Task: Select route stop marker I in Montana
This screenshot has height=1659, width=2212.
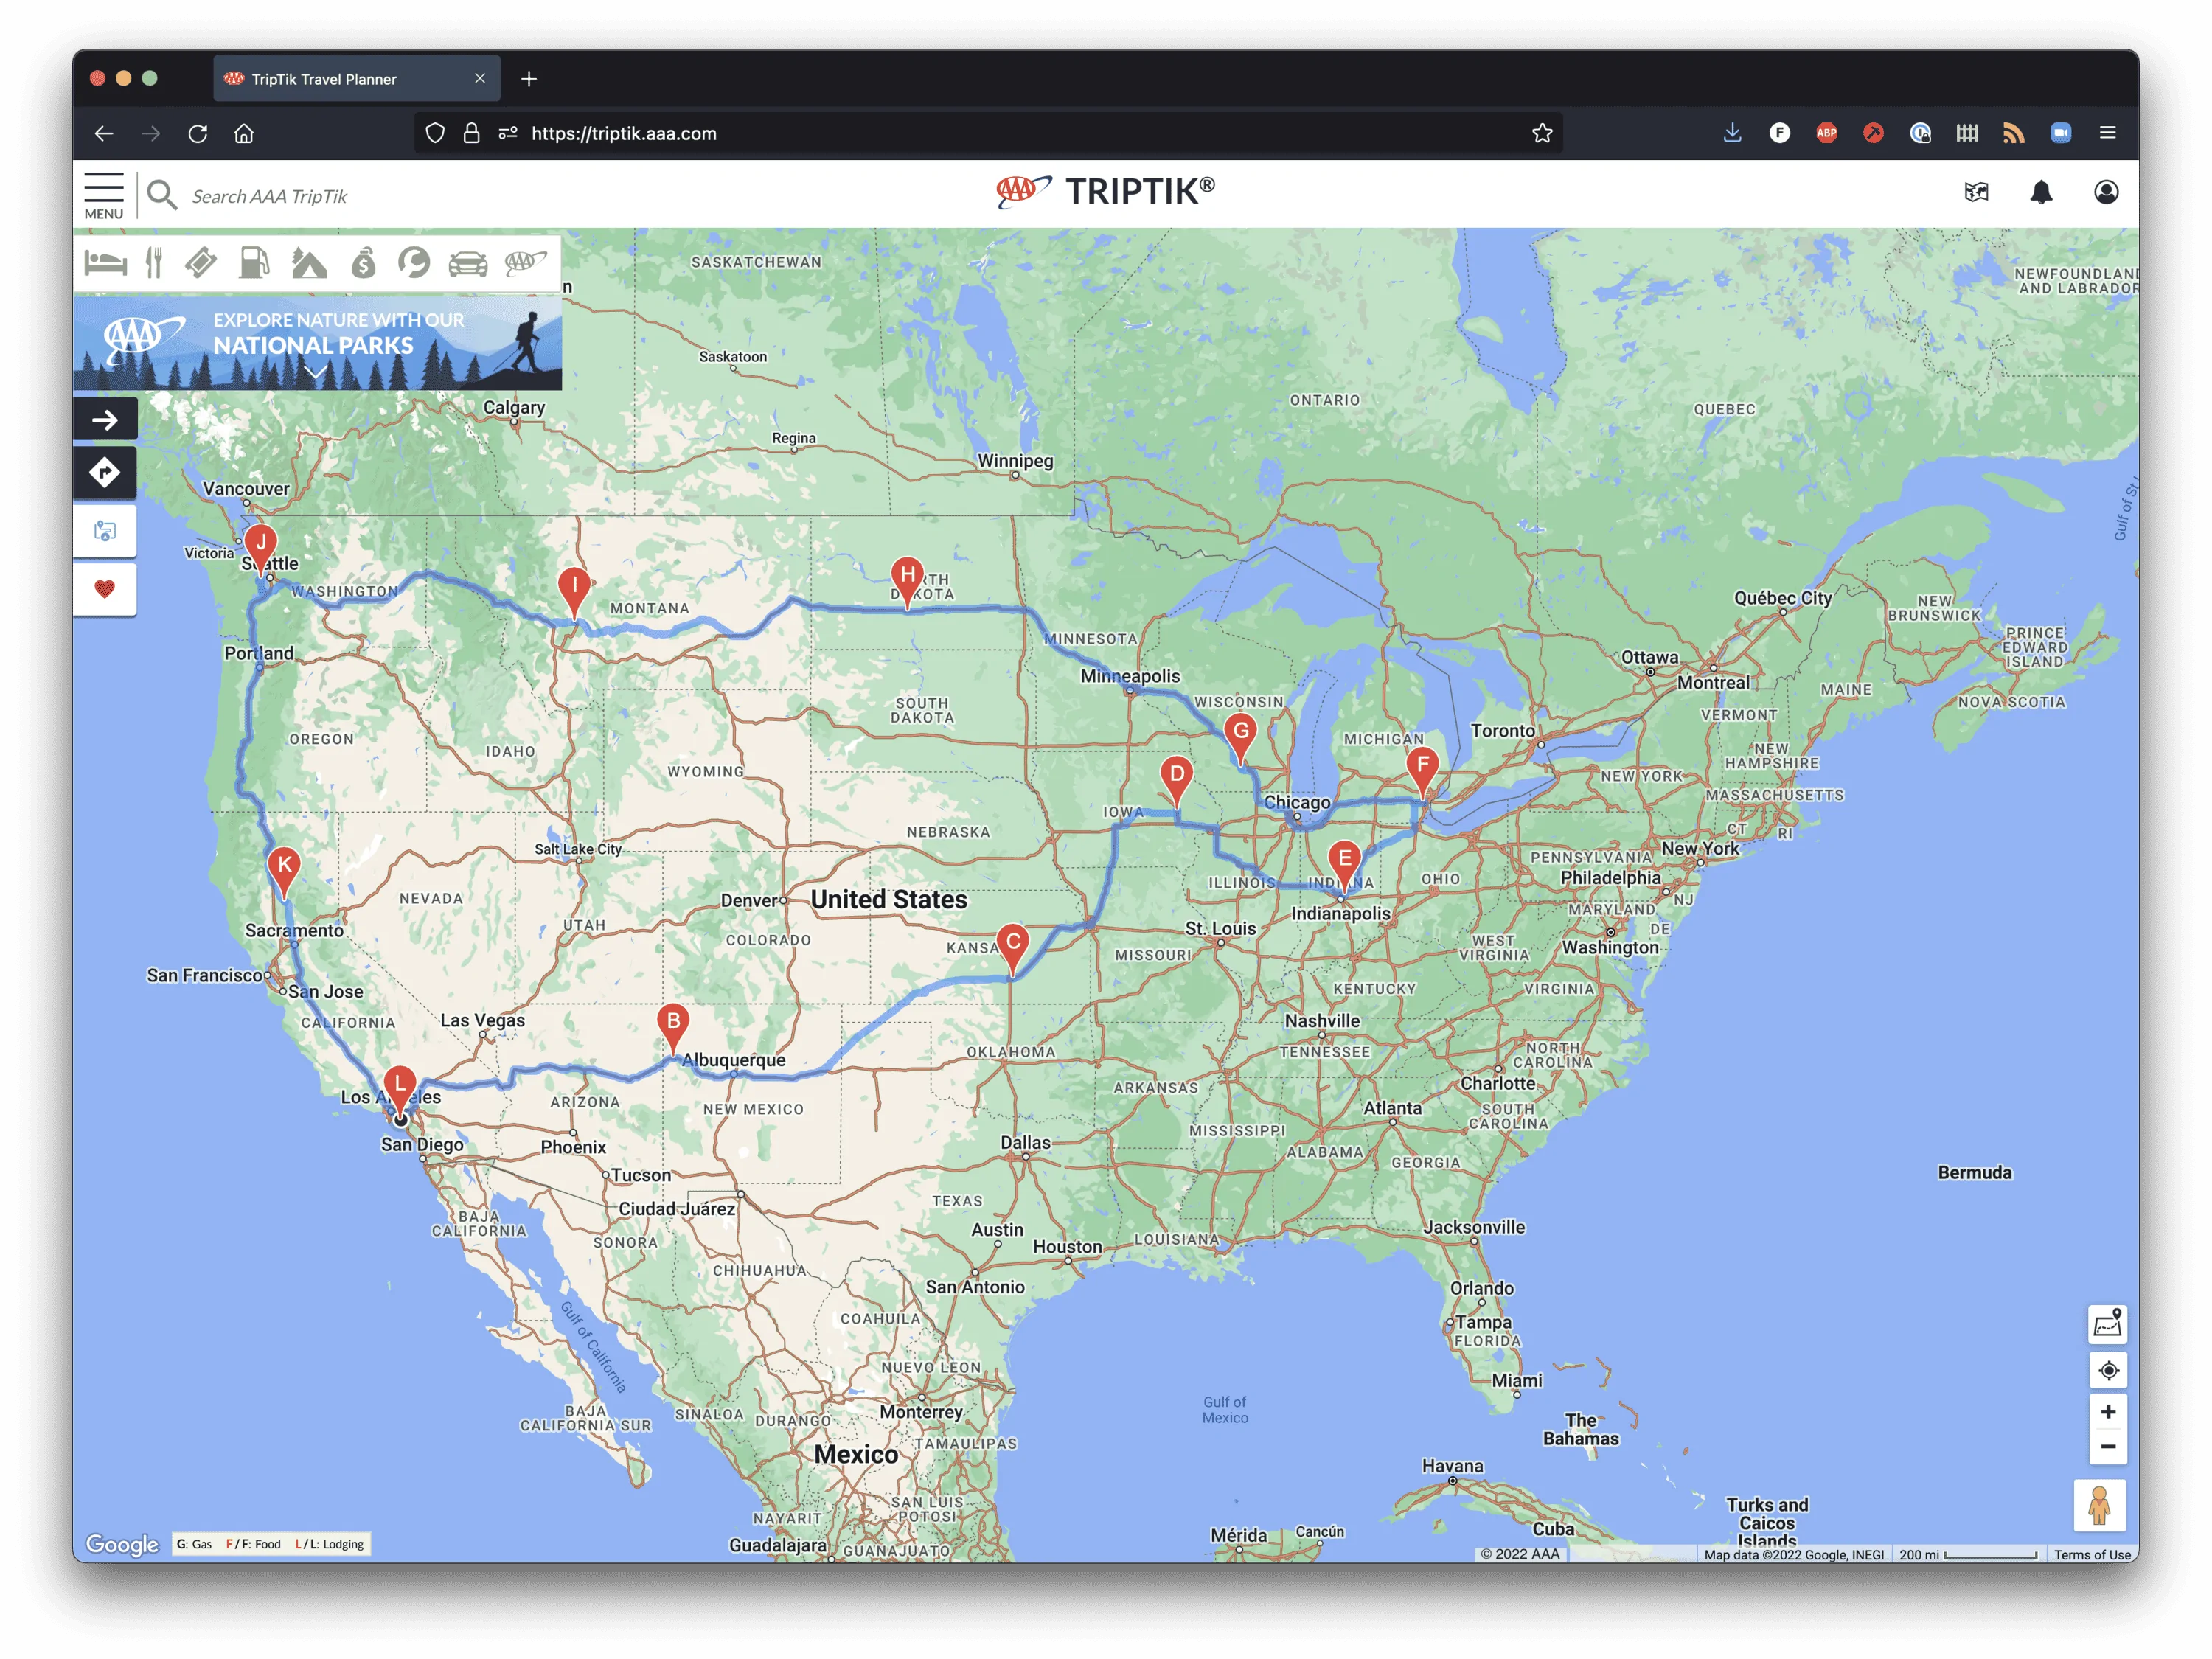Action: click(574, 592)
